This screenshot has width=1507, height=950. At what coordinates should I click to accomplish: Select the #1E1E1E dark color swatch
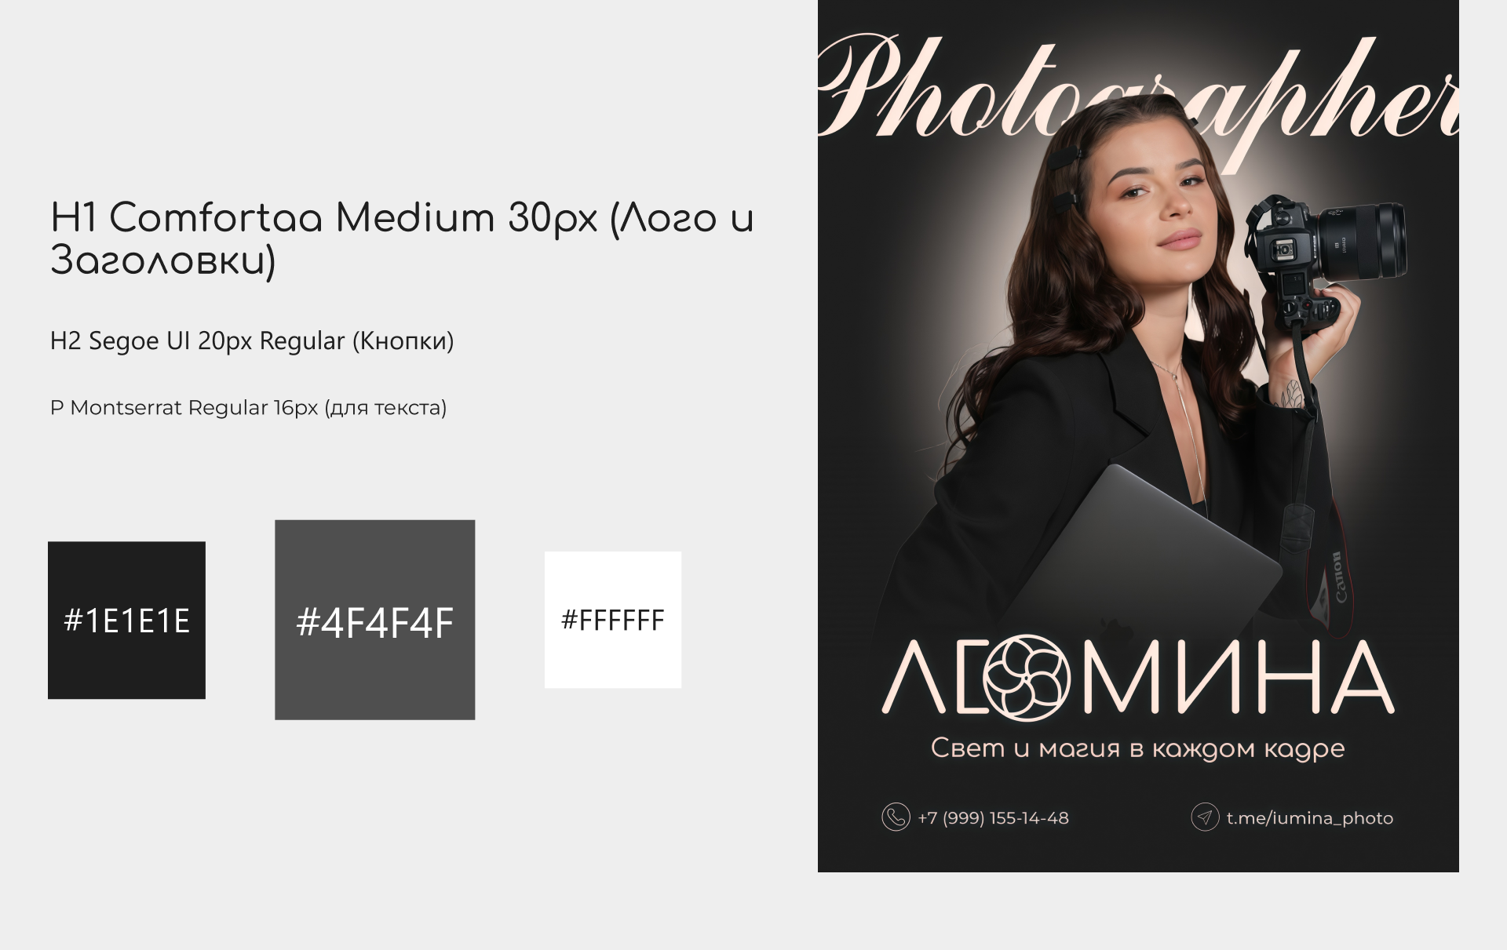(126, 620)
